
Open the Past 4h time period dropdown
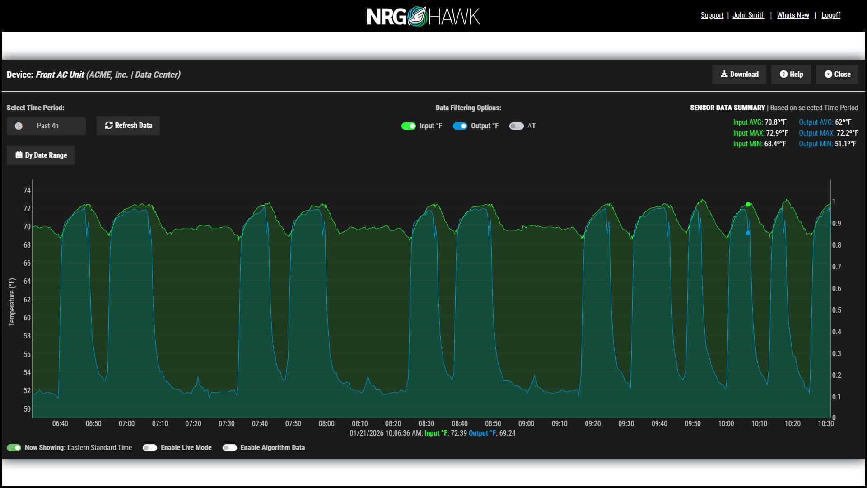click(x=46, y=126)
